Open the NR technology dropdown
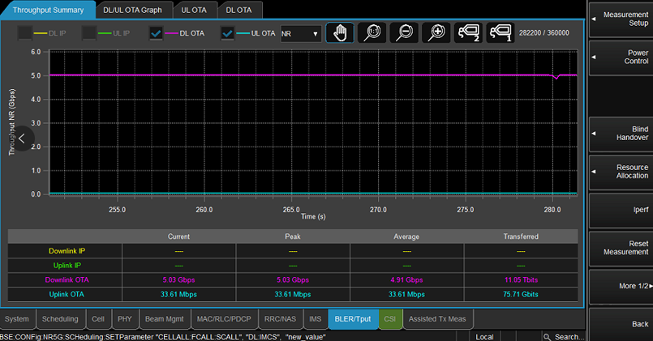653x341 pixels. coord(299,34)
